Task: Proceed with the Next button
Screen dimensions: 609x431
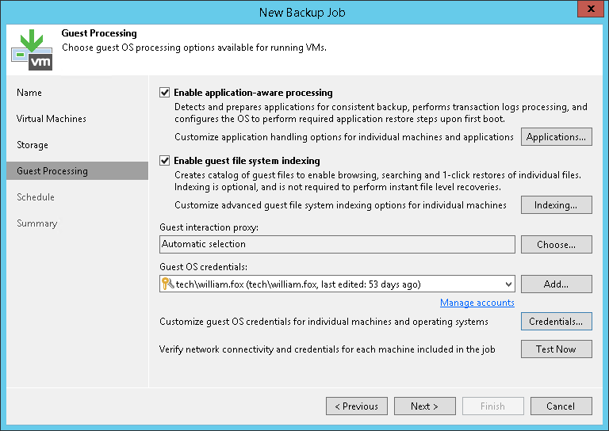Action: 424,406
